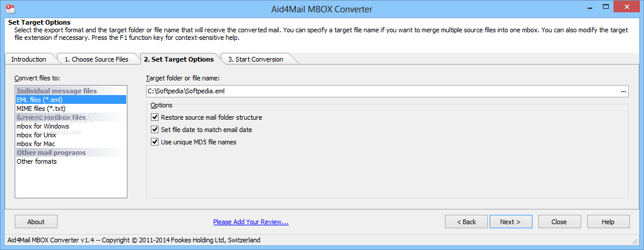Screen dimensions: 644x250
Task: Select mbox for Windows format
Action: 70,126
